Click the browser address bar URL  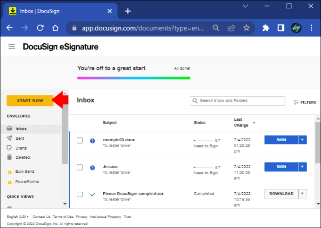(x=143, y=28)
